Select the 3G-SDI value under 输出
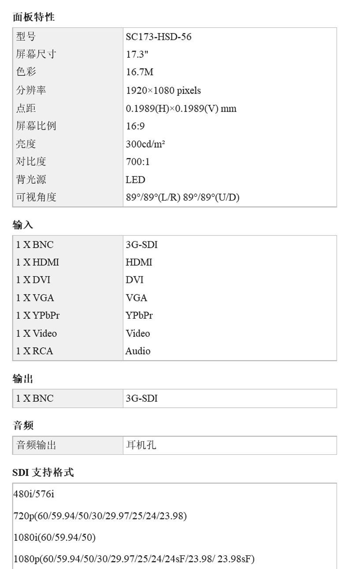Image resolution: width=348 pixels, height=569 pixels. (141, 398)
